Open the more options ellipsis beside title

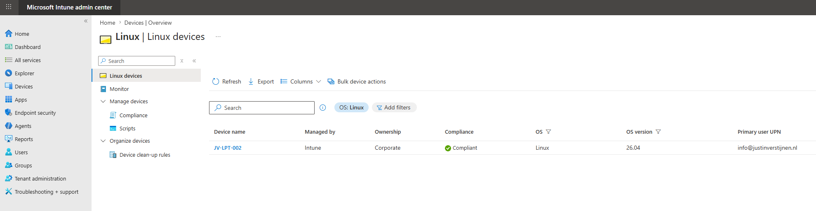[x=218, y=37]
